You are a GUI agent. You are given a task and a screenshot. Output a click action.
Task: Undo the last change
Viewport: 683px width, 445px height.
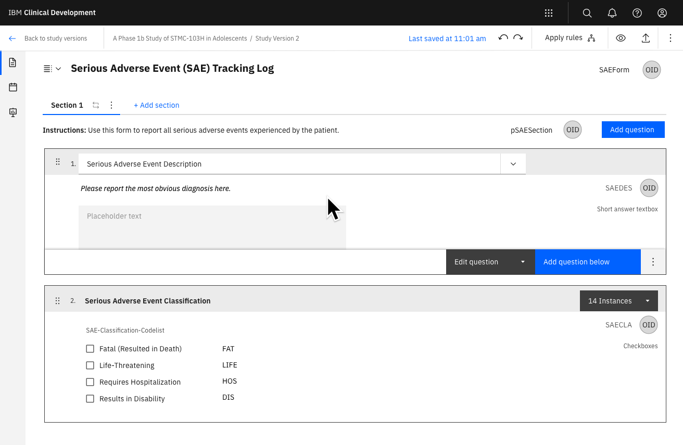tap(503, 38)
